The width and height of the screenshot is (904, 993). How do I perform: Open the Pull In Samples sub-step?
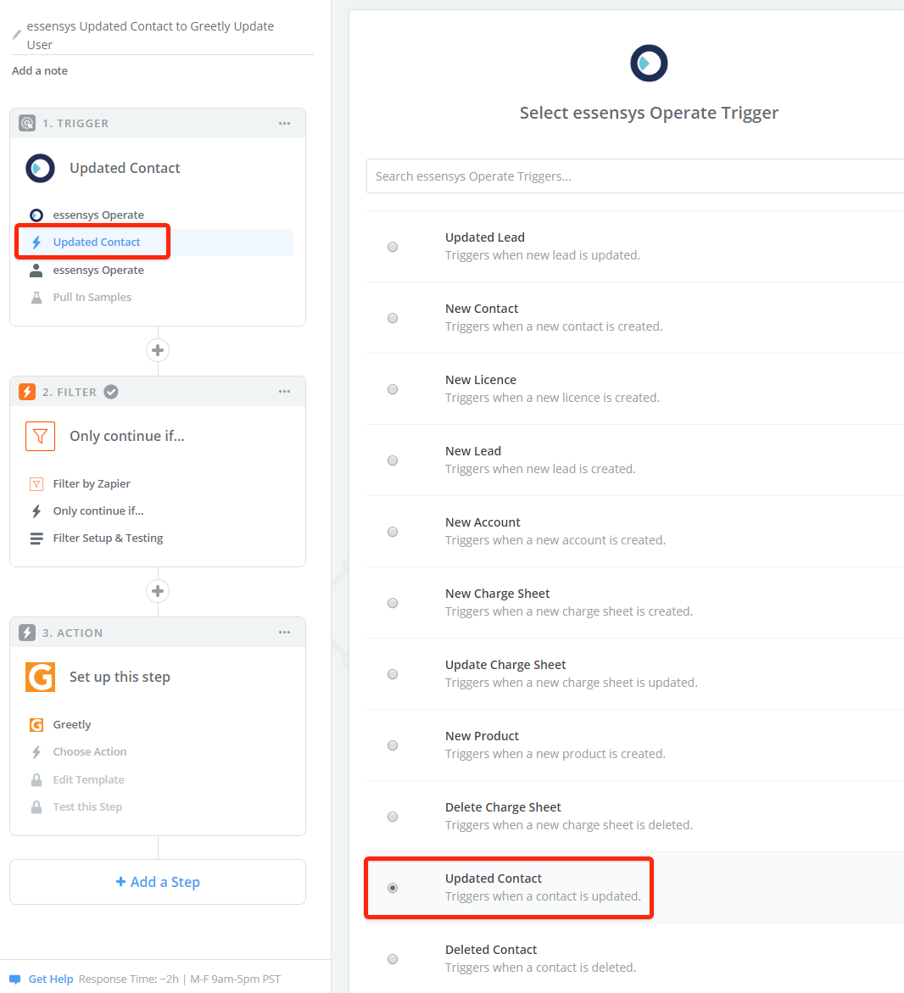tap(92, 297)
